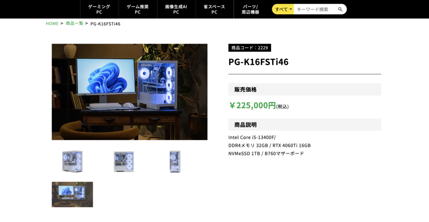Open the ゲーミングPC menu
This screenshot has height=222, width=429.
coord(99,9)
